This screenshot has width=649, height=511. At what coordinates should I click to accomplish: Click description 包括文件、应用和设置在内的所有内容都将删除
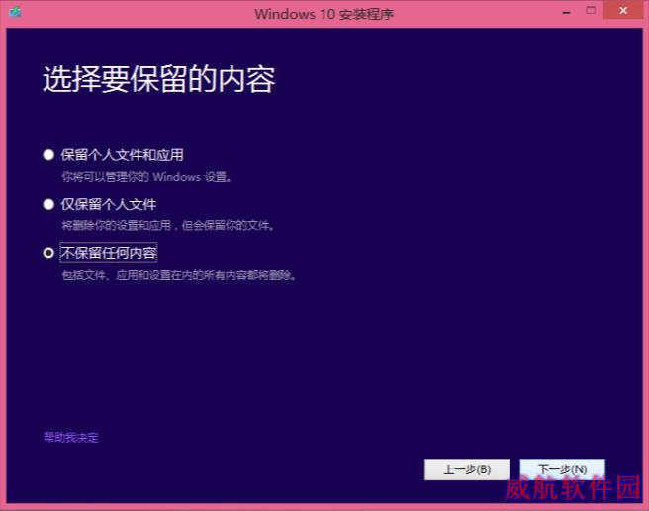tap(179, 275)
